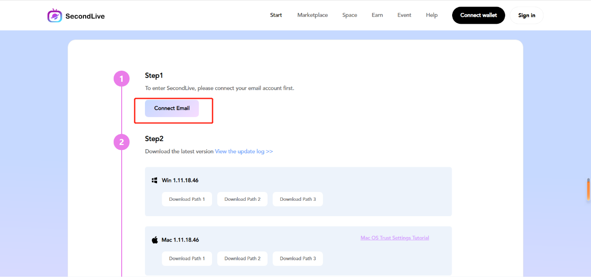This screenshot has width=591, height=277.
Task: Click the Connect Email button
Action: [x=172, y=108]
